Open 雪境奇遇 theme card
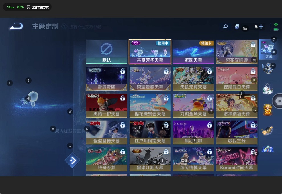Image resolution: width=282 pixels, height=194 pixels. click(x=107, y=79)
